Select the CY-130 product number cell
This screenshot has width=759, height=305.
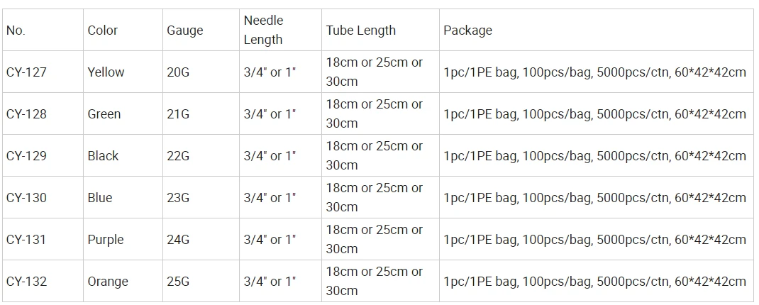[x=43, y=197]
